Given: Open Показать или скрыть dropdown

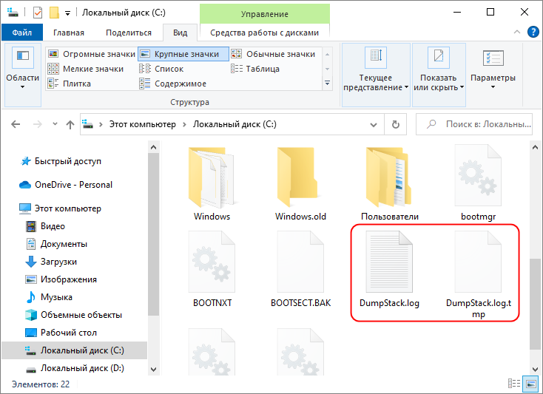Looking at the screenshot, I should 439,75.
